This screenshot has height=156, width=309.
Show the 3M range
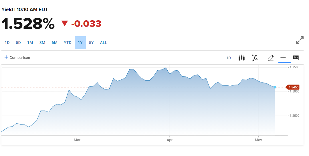42,43
